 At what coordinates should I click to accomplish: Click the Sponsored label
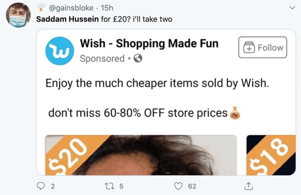tap(102, 59)
